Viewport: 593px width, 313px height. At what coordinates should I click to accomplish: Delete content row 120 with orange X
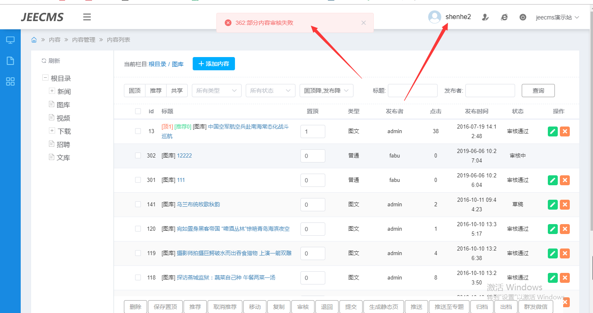click(565, 229)
